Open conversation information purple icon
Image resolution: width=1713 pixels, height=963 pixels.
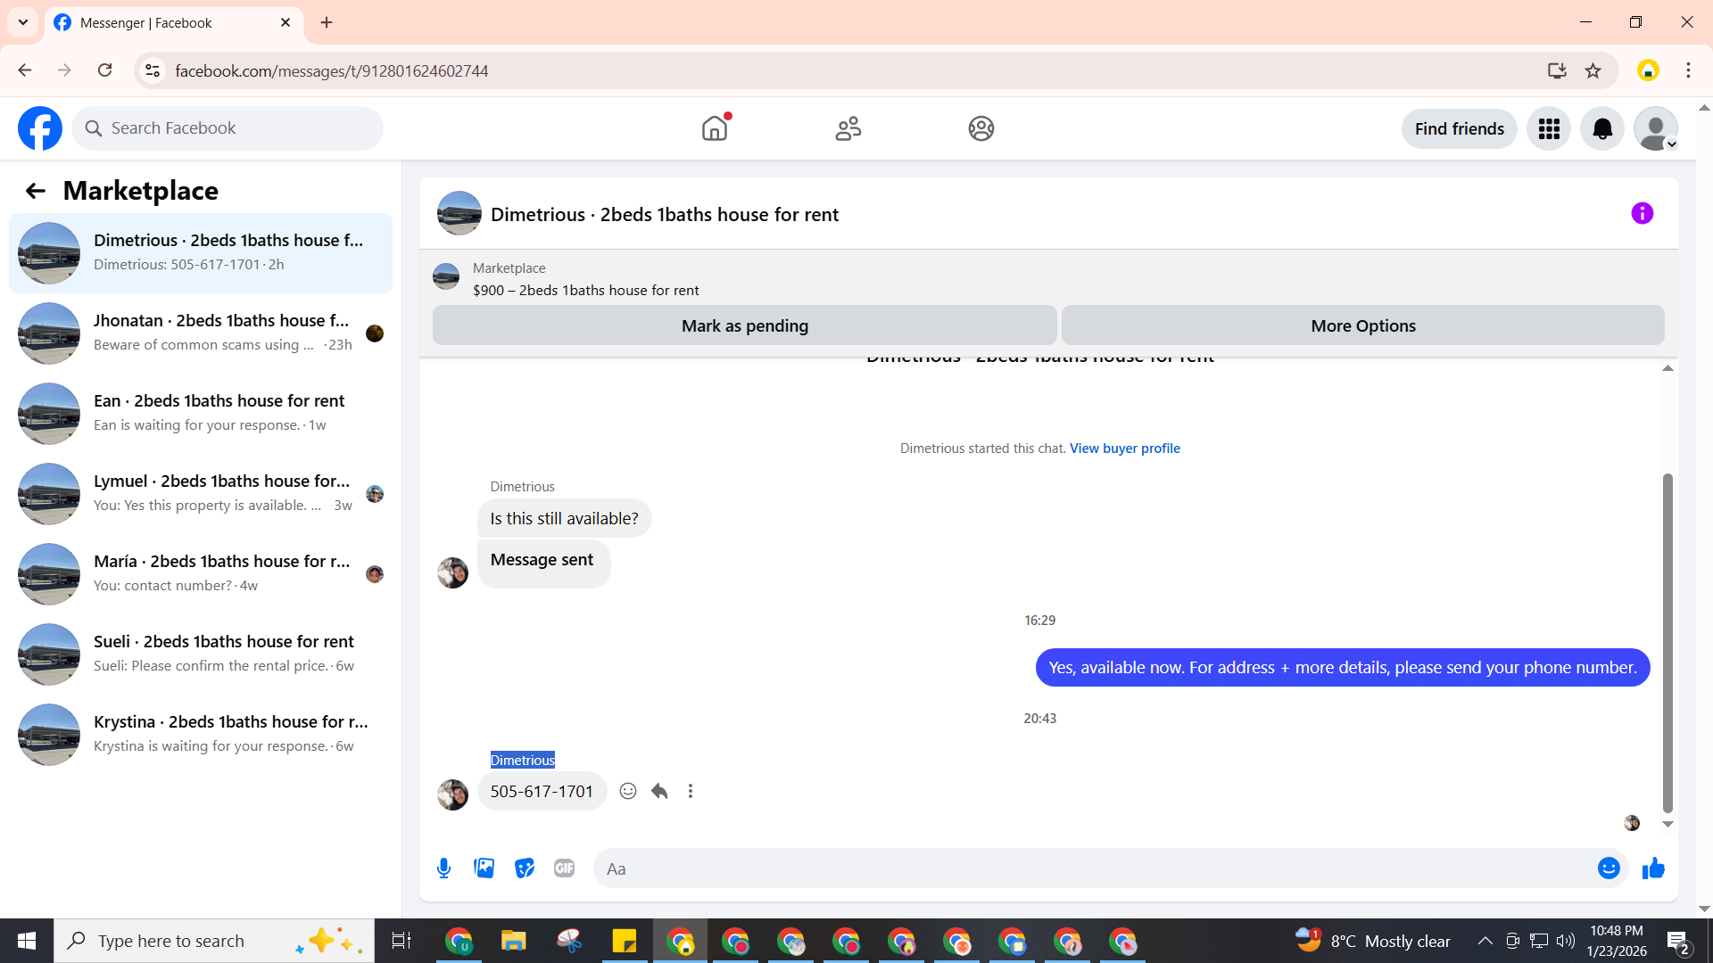(x=1642, y=213)
